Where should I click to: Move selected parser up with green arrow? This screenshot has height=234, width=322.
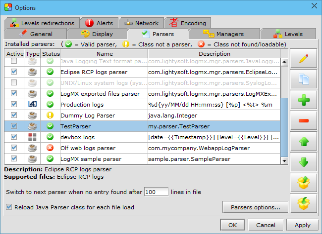(x=303, y=141)
